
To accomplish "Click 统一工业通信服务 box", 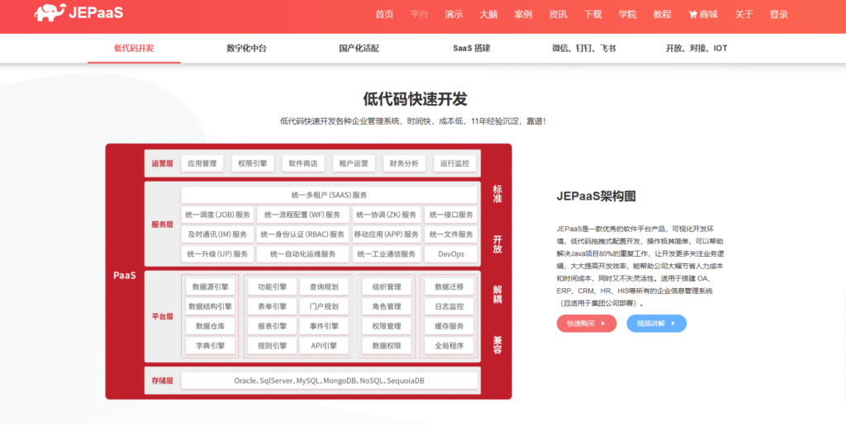I will (387, 254).
